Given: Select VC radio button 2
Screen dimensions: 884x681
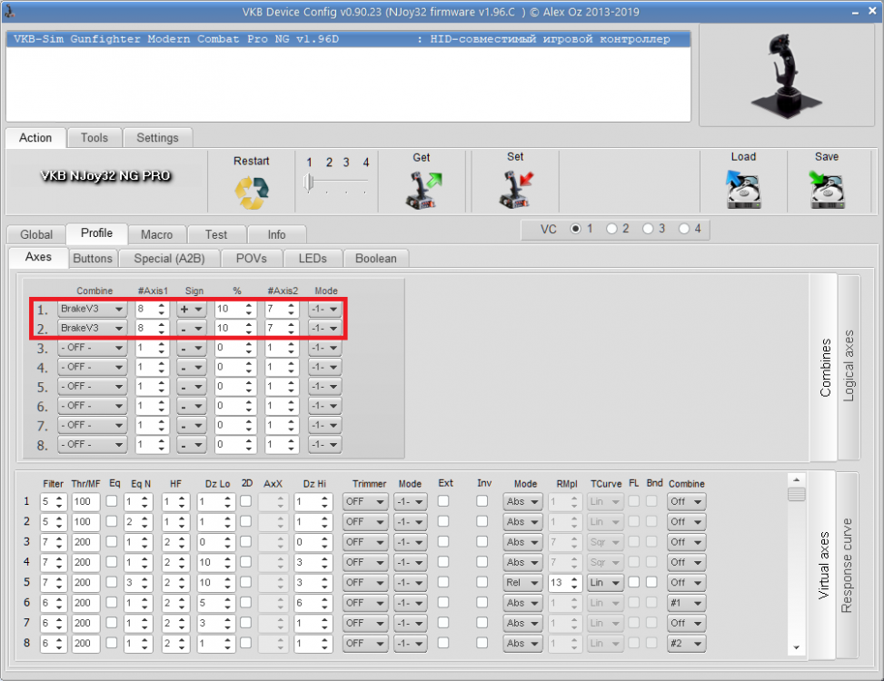Looking at the screenshot, I should pos(611,229).
